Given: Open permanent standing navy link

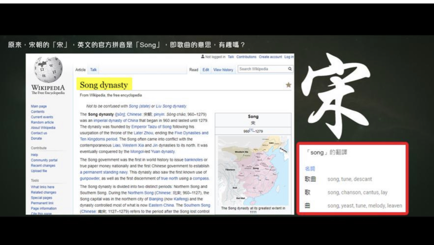Looking at the screenshot, I should coord(105,172).
